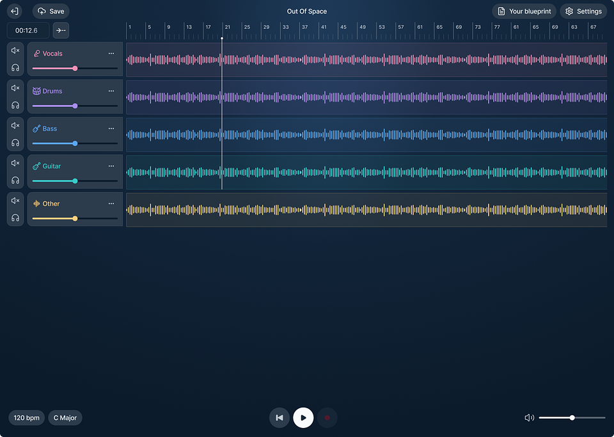The width and height of the screenshot is (614, 437).
Task: Mute the Vocals track
Action: coord(15,51)
